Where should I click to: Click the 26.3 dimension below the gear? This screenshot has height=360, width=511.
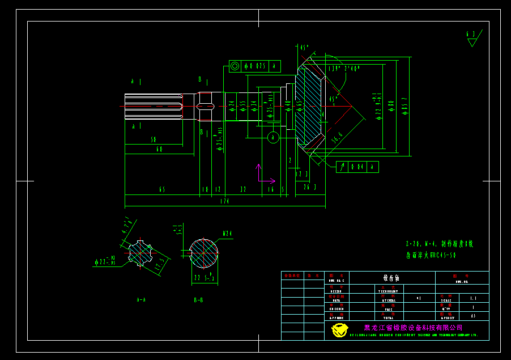(310, 187)
